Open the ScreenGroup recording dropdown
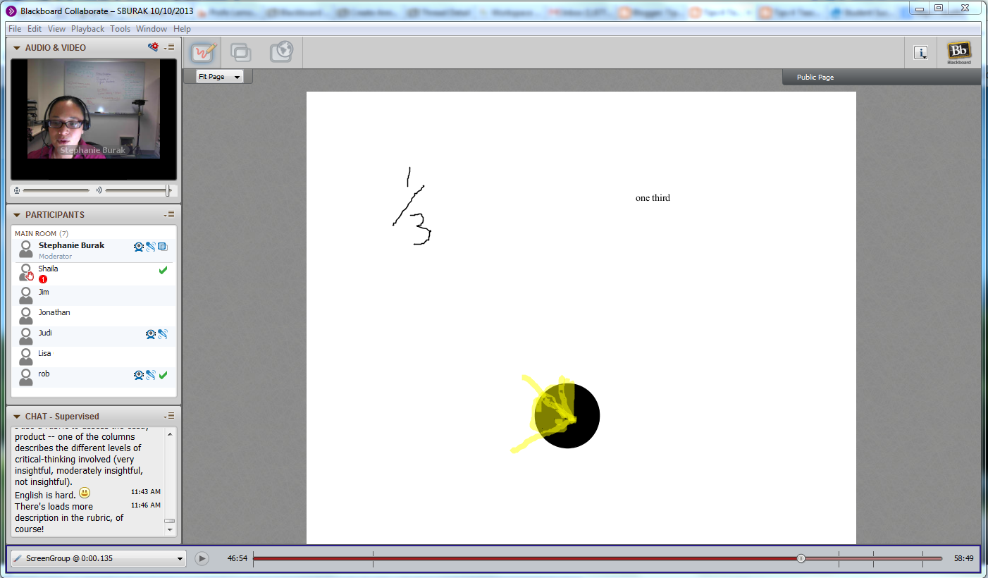This screenshot has height=578, width=988. pos(180,558)
